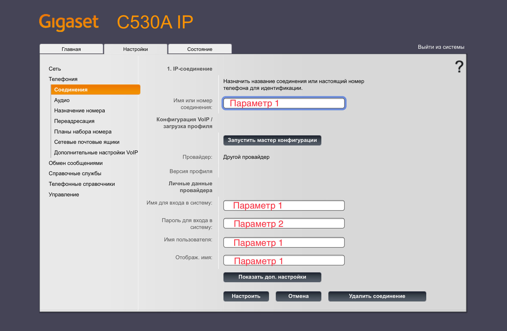Open the Сеть section in sidebar
Viewport: 507px width, 331px height.
coord(55,69)
